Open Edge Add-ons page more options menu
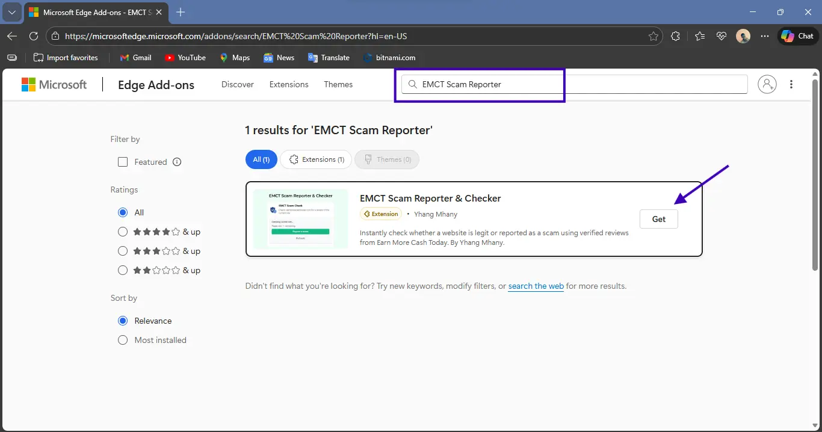The height and width of the screenshot is (432, 822). pos(791,84)
